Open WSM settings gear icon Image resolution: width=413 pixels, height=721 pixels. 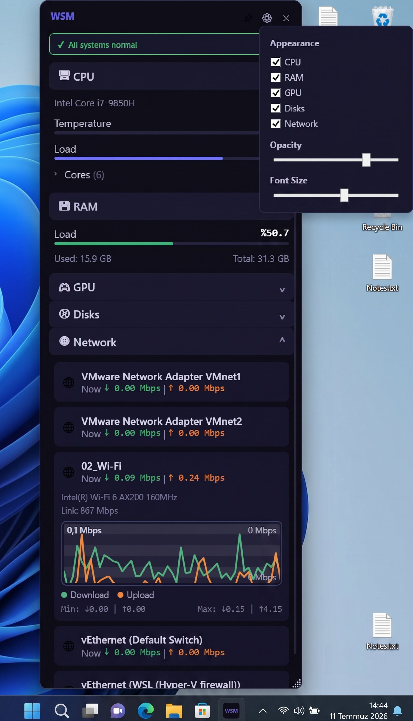tap(267, 18)
